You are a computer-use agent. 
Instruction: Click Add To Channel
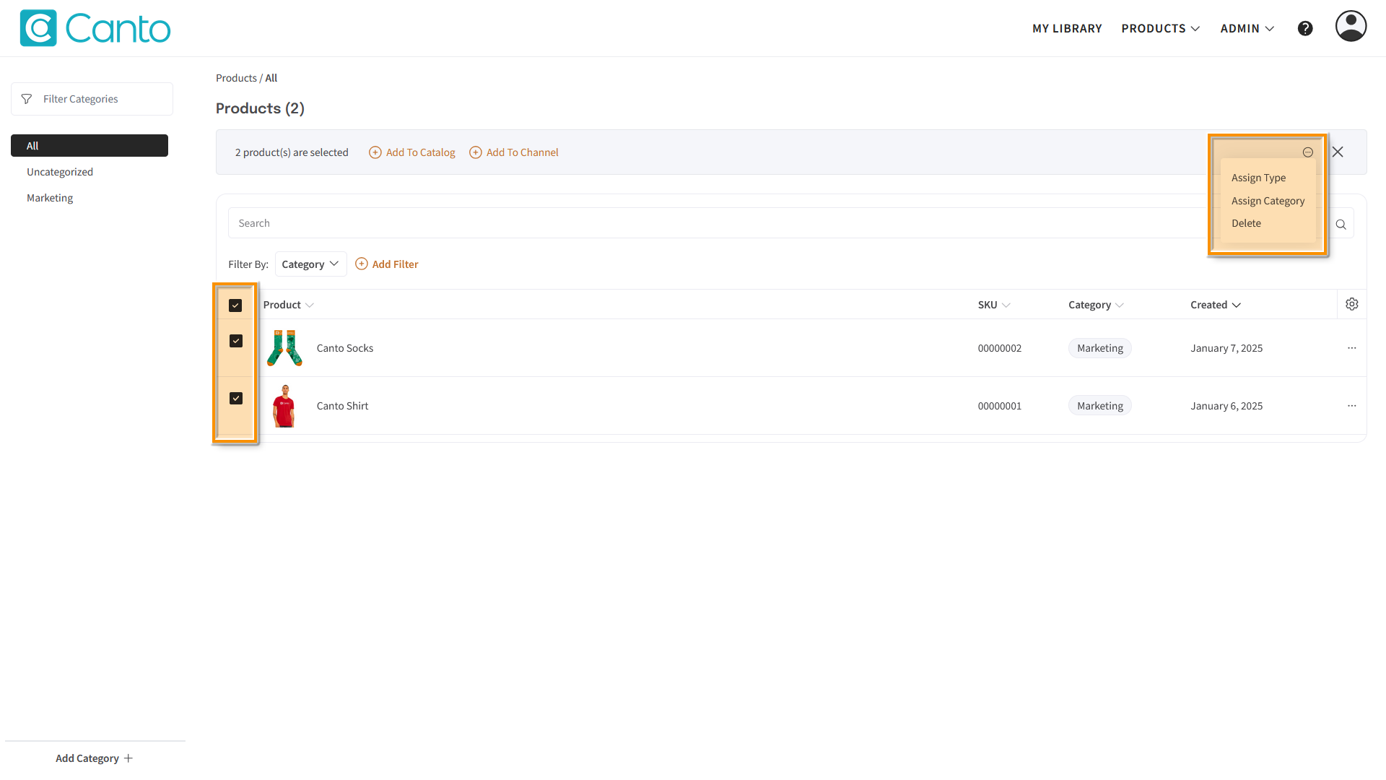514,152
